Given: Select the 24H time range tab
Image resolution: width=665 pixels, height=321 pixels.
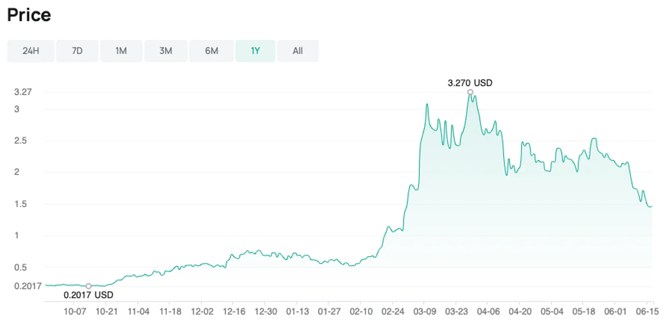Looking at the screenshot, I should coord(31,51).
